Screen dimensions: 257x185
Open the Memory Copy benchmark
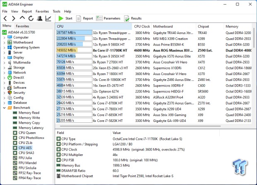27,123
